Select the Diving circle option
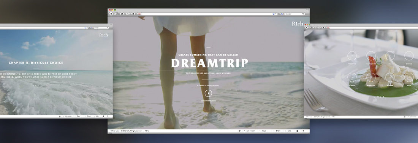Image resolution: width=418 pixels, height=143 pixels. [x=409, y=56]
